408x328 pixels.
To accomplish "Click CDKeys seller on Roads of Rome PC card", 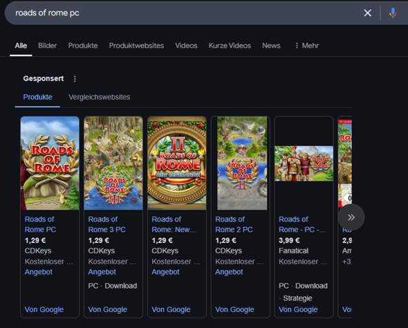I will click(38, 250).
